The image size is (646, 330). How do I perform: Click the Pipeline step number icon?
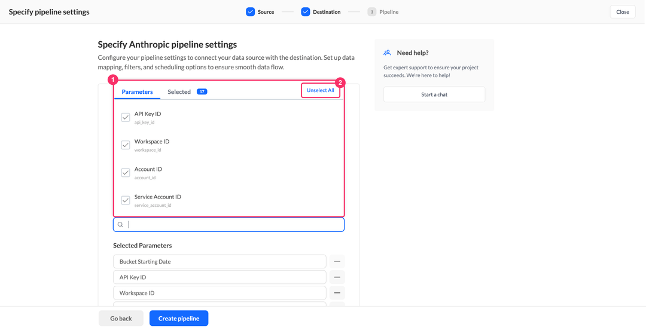371,12
